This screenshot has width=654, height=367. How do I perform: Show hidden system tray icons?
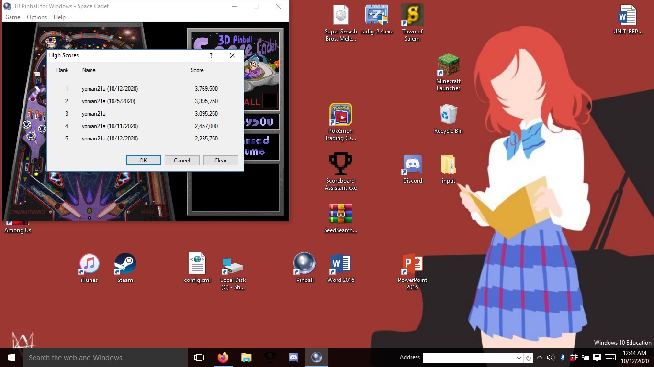(x=540, y=357)
